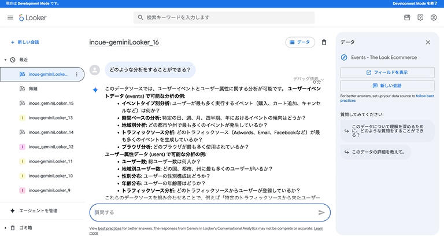Screen dimensions: 444x240
Task: Click icon of inoue_geminiLooker_14 conversation
Action: coord(22,132)
